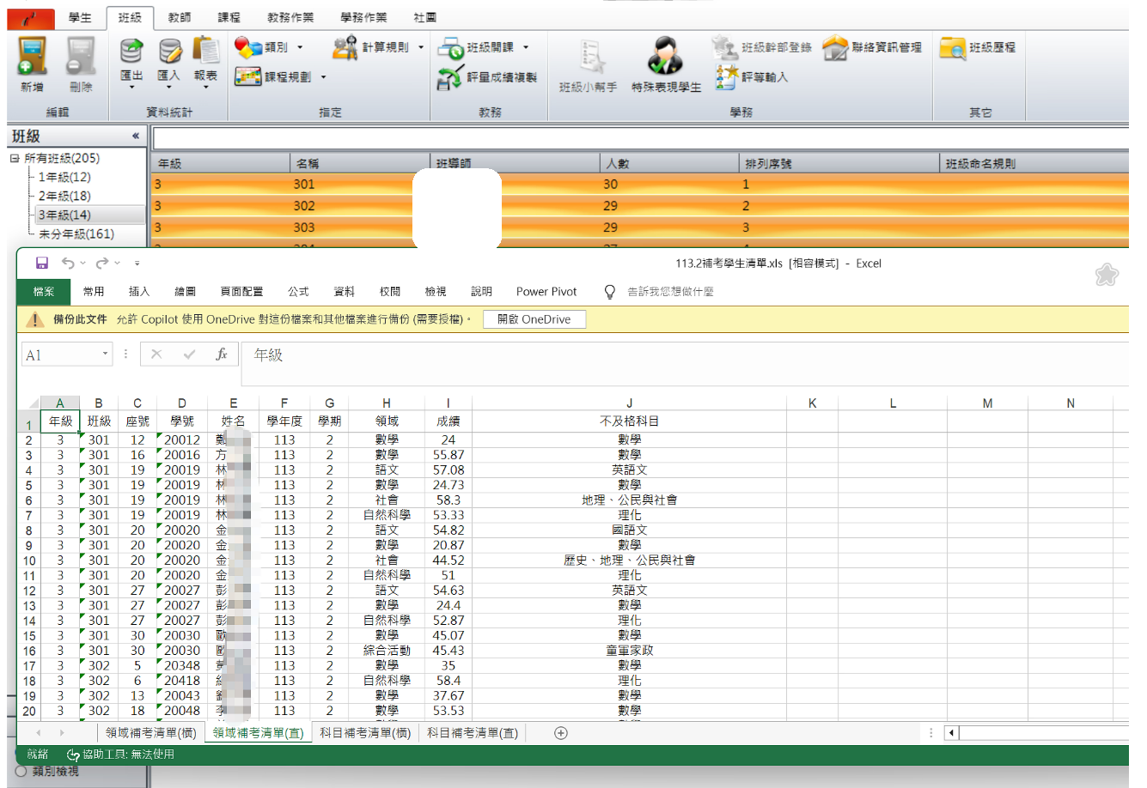The image size is (1147, 788).
Task: Click the 課程規劃 icon
Action: [x=248, y=77]
